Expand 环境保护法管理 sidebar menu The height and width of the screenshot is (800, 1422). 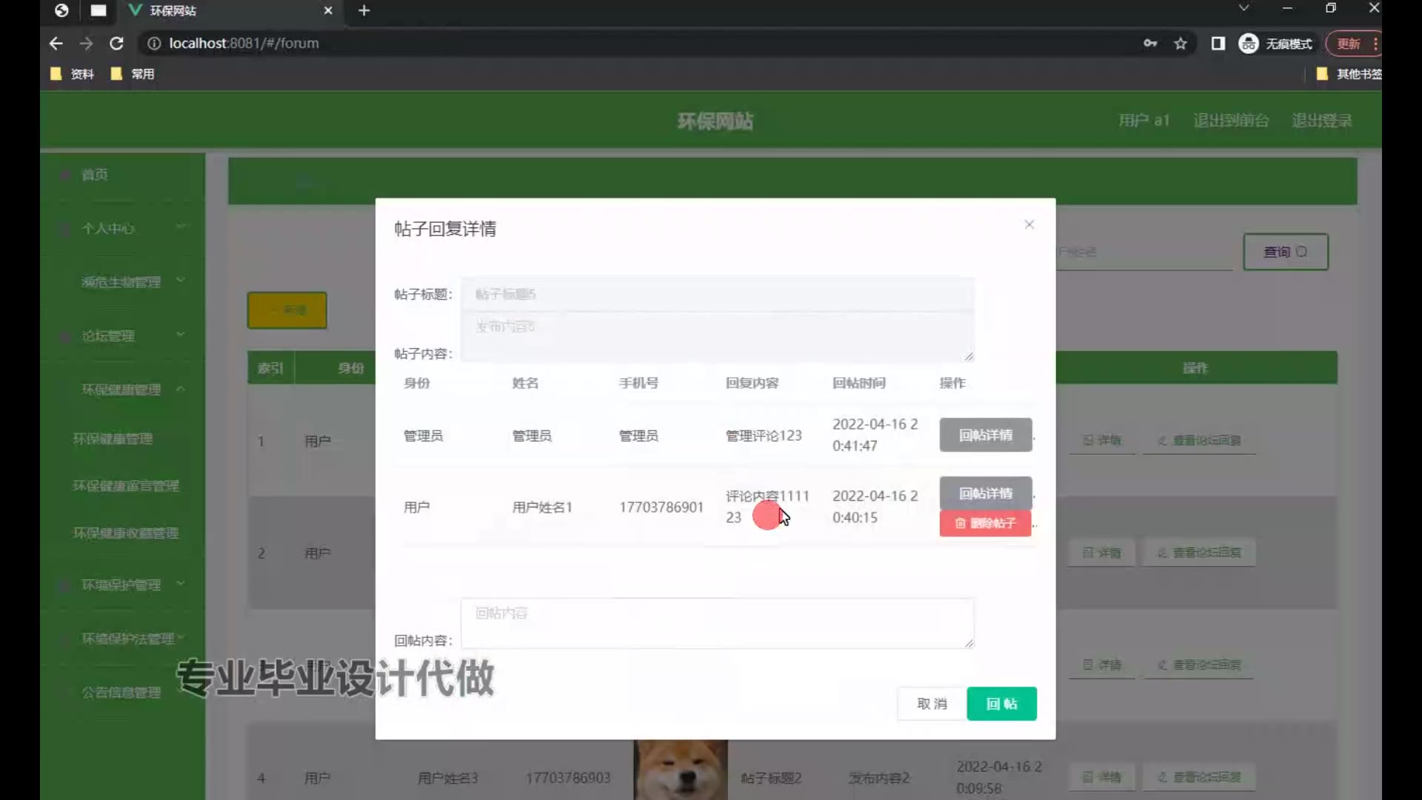tap(123, 639)
